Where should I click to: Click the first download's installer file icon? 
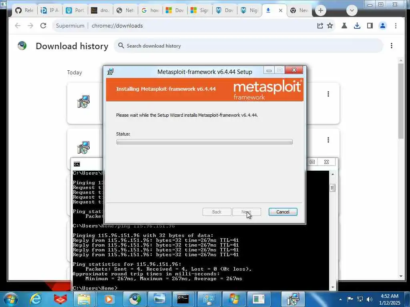pyautogui.click(x=83, y=101)
